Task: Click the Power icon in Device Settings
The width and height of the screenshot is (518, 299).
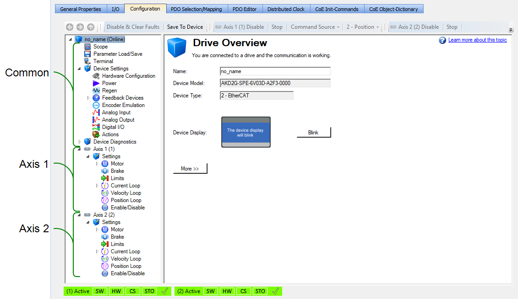Action: [96, 83]
